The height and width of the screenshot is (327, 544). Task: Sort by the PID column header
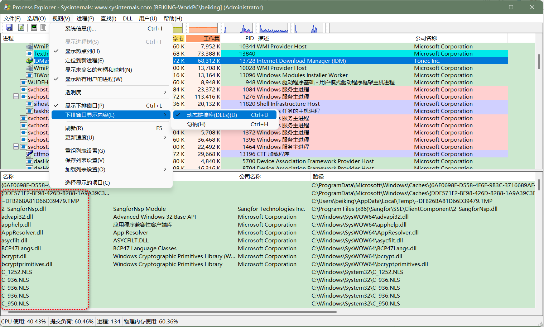pos(238,38)
